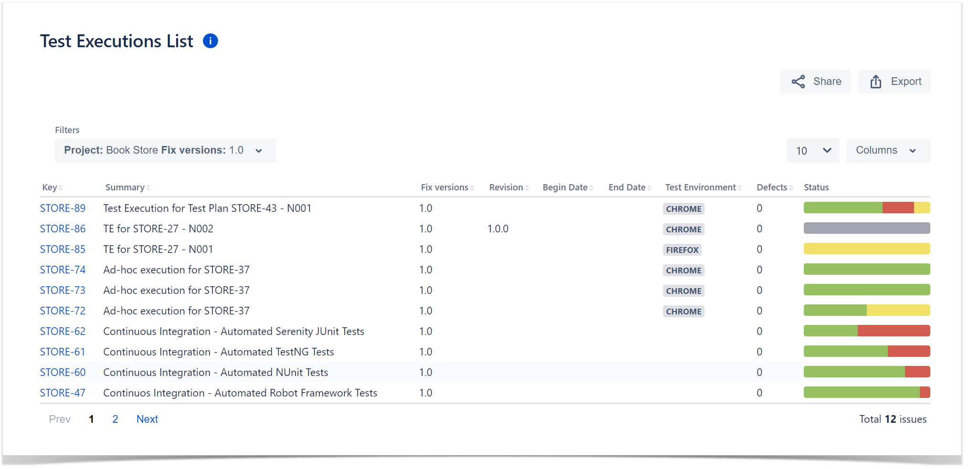
Task: Sort by the Defects column
Action: point(775,188)
